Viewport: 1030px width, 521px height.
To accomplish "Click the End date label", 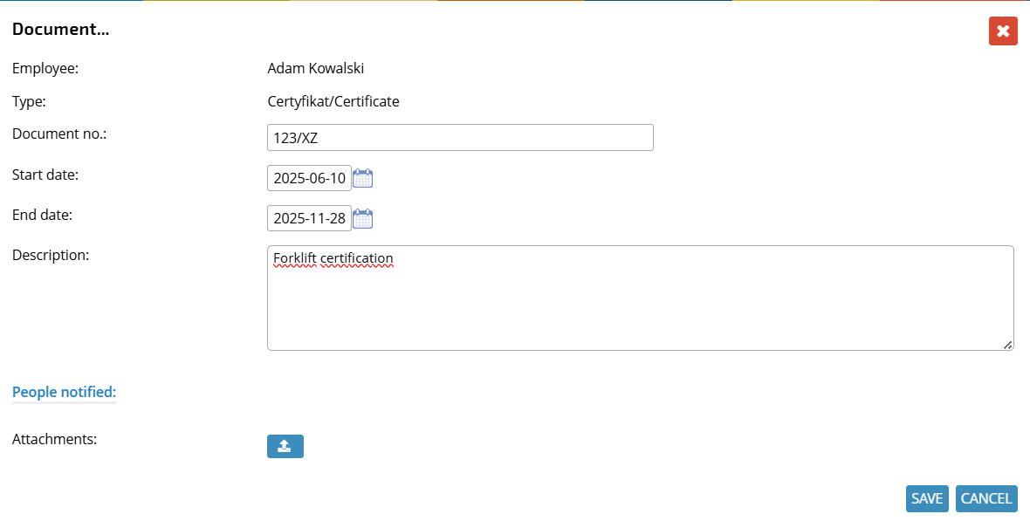I will [x=43, y=215].
